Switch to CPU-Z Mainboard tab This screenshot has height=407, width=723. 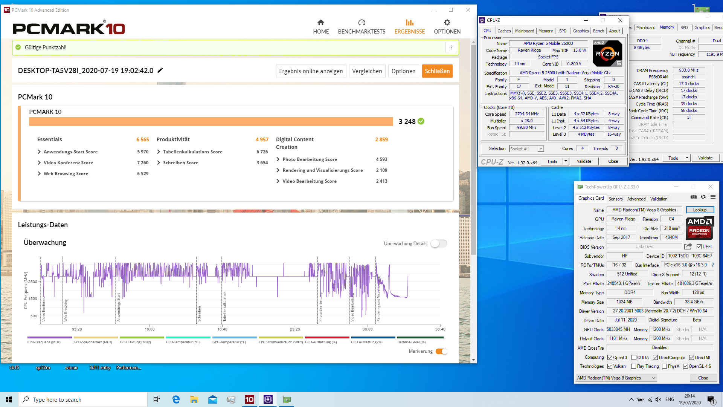[525, 31]
